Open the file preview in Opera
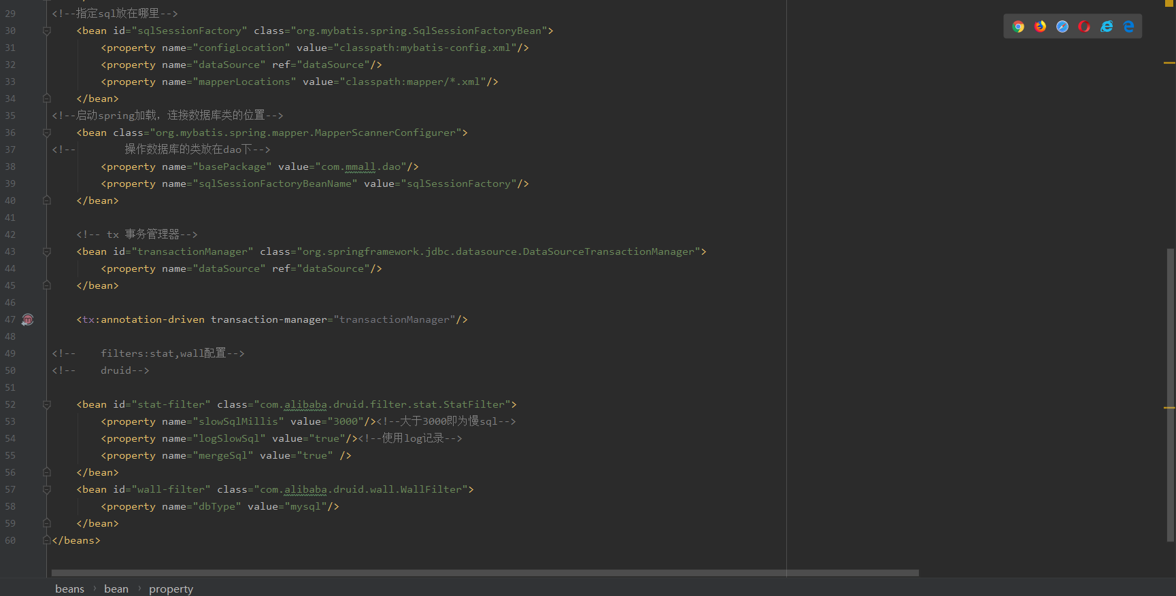The width and height of the screenshot is (1176, 596). [x=1084, y=27]
